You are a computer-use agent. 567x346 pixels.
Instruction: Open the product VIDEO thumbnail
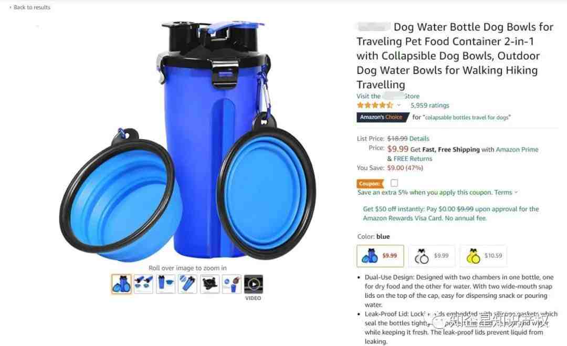pos(254,284)
